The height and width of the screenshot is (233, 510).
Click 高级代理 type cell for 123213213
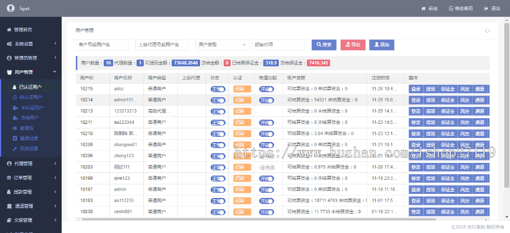159,111
